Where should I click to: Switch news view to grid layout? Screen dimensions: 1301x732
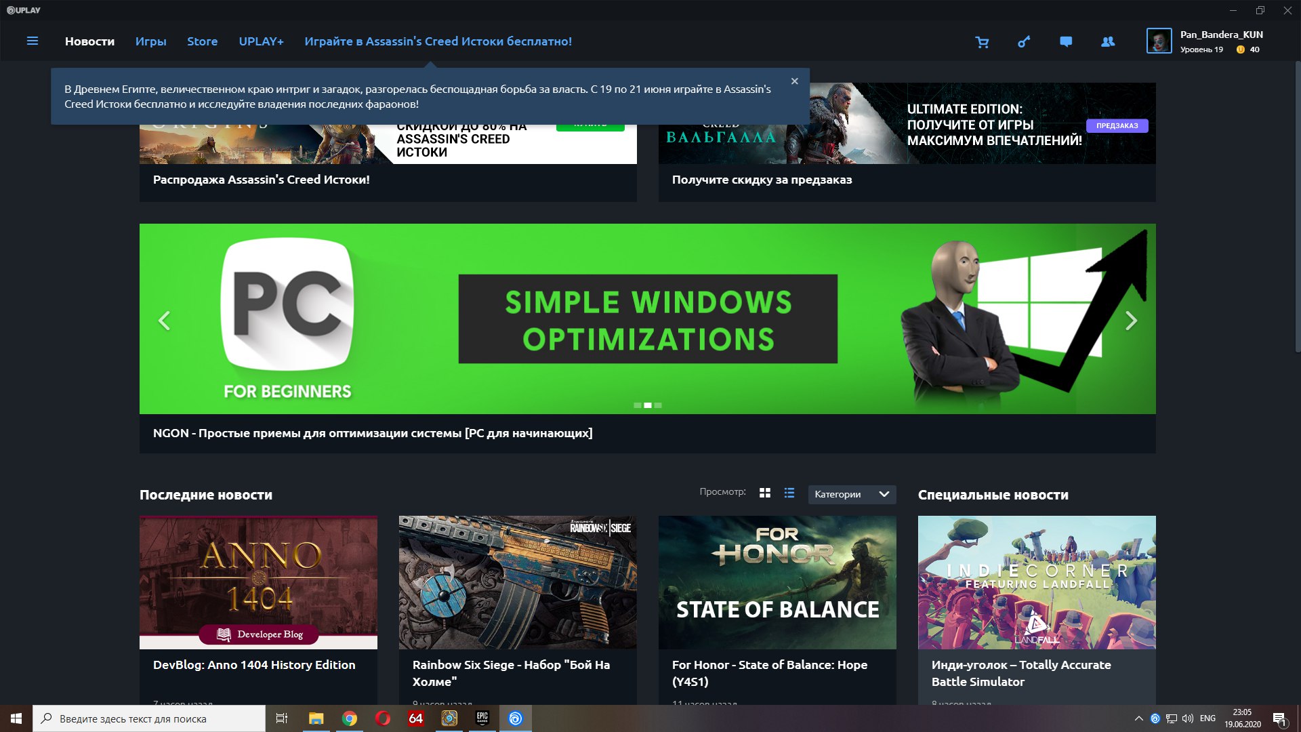click(765, 493)
